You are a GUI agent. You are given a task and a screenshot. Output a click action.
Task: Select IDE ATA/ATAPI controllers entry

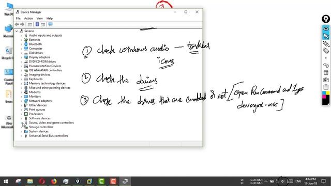point(46,70)
